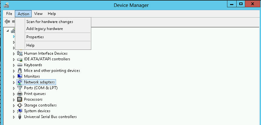The width and height of the screenshot is (261, 125).
Task: Click the Keyboards device icon
Action: point(20,65)
